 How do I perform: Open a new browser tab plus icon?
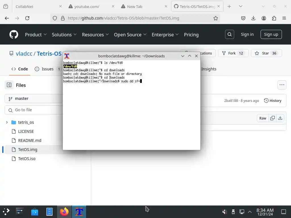229,7
